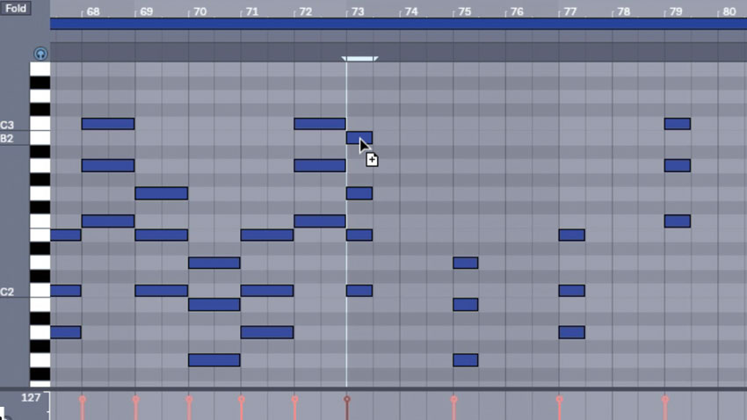Screen dimensions: 747x420
Task: Select the short E2 note at bar 73
Action: [359, 235]
